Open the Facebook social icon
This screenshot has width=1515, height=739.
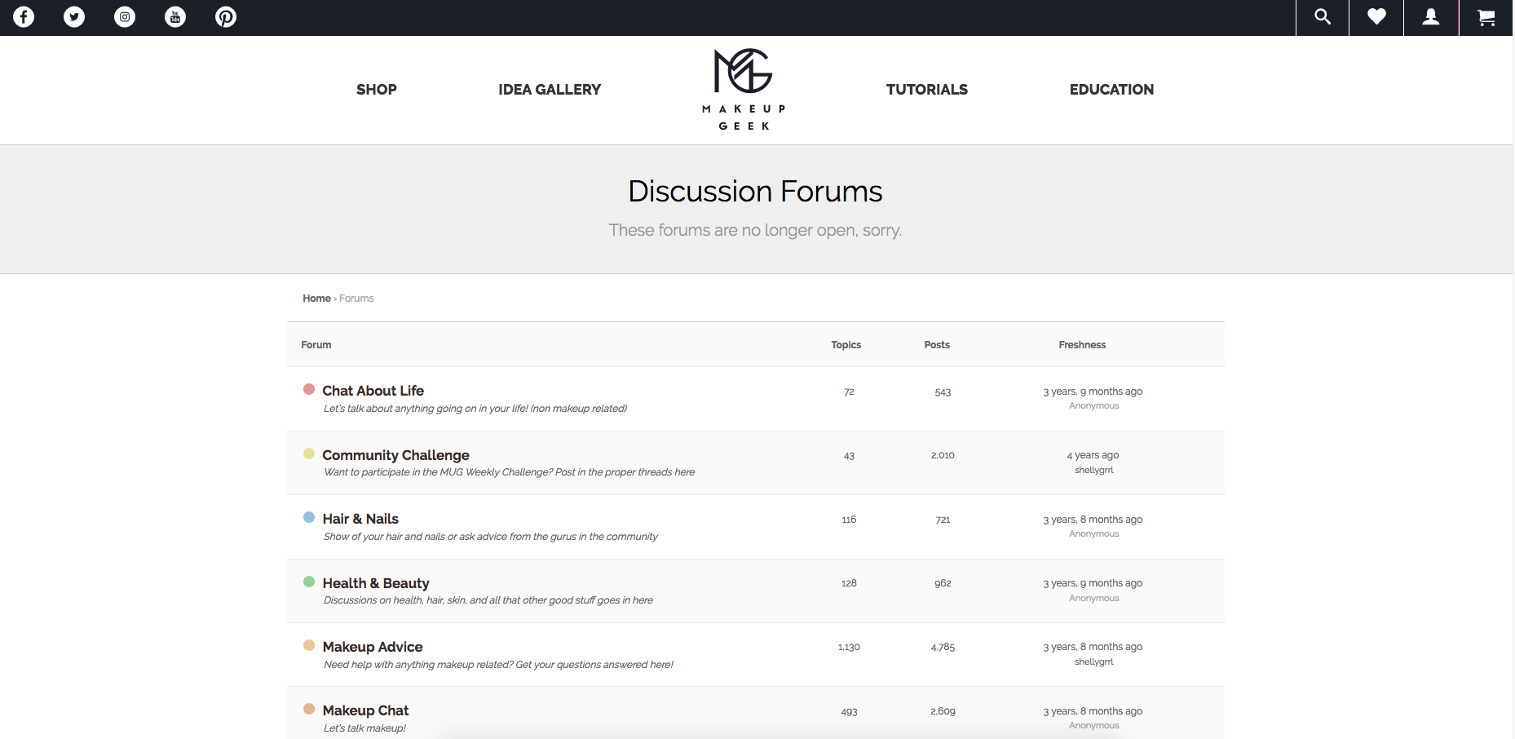tap(24, 16)
